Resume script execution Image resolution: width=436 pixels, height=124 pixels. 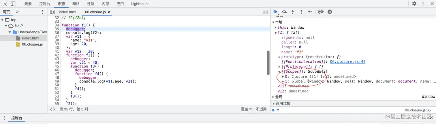(275, 12)
